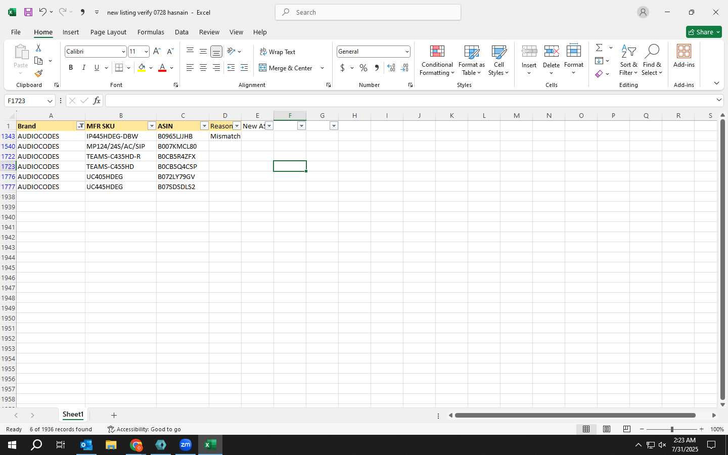The height and width of the screenshot is (455, 728).
Task: Apply Comma Style number format
Action: (377, 68)
